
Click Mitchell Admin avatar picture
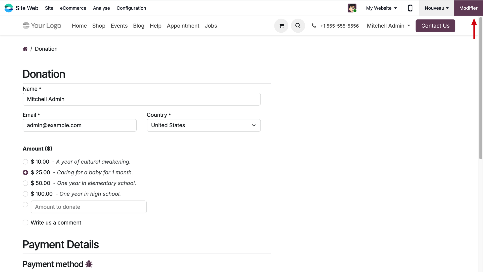coord(352,8)
